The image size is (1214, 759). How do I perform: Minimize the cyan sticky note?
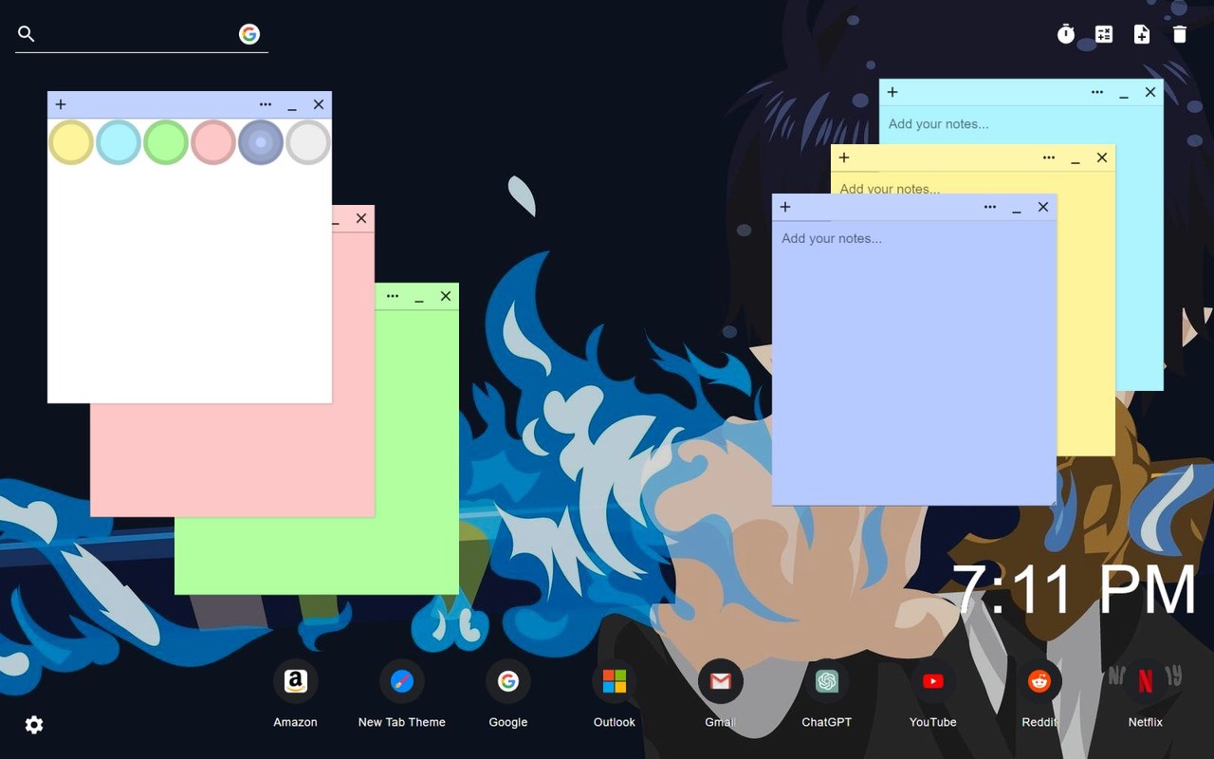point(1124,93)
